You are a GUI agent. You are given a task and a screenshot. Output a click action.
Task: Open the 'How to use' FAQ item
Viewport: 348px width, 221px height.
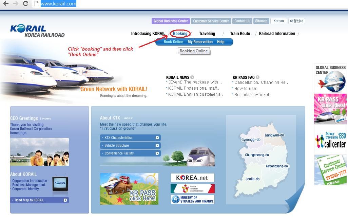[x=245, y=88]
